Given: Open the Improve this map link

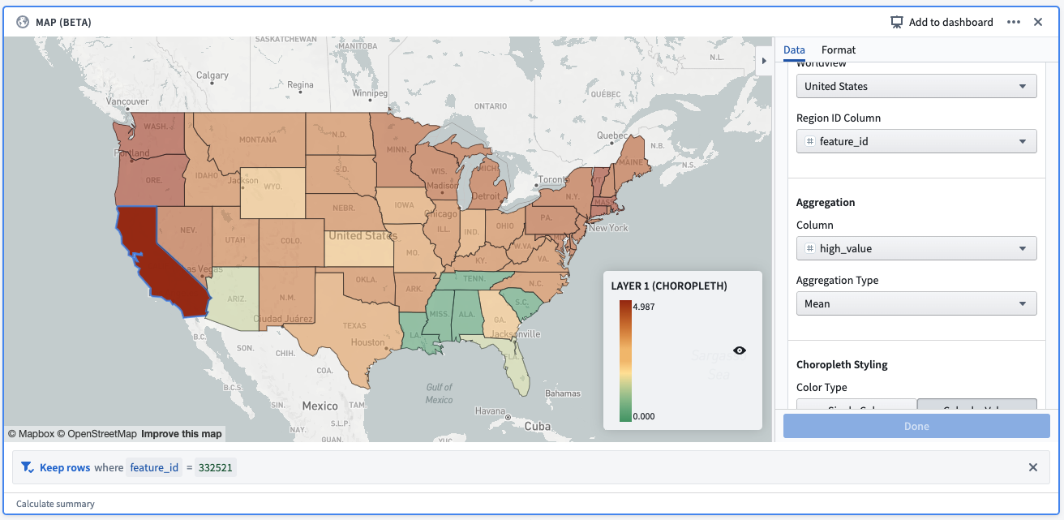Looking at the screenshot, I should 182,434.
